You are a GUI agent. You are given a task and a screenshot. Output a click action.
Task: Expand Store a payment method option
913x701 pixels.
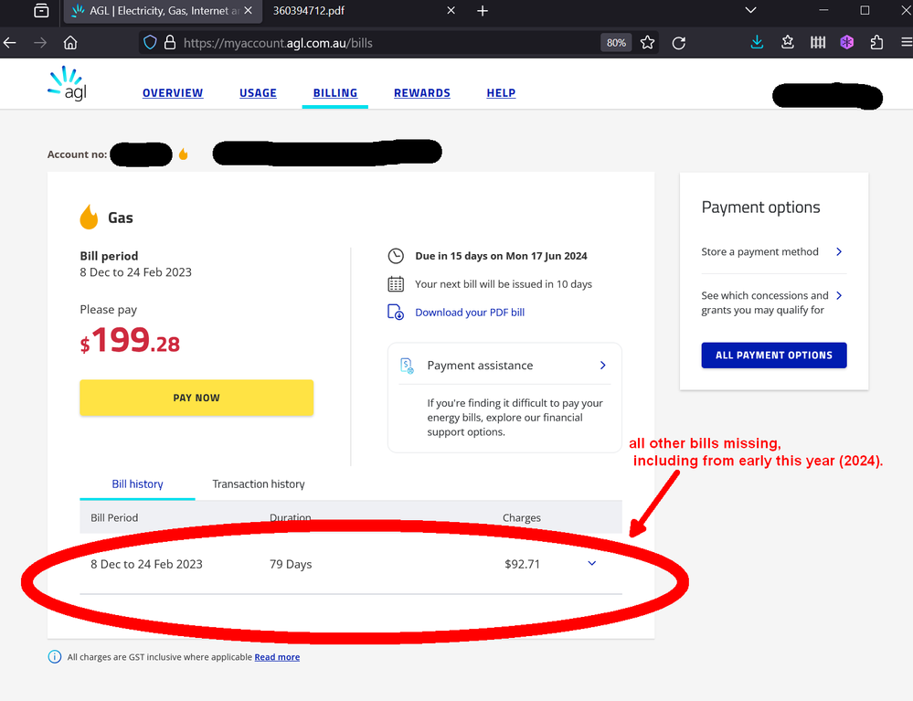pos(839,252)
